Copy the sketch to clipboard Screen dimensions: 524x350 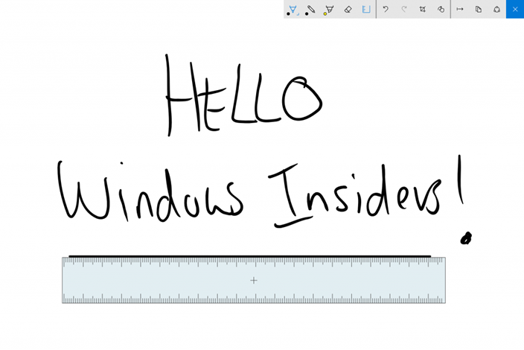pyautogui.click(x=478, y=10)
